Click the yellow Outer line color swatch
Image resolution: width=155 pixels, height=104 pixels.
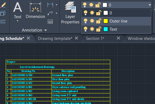106,21
